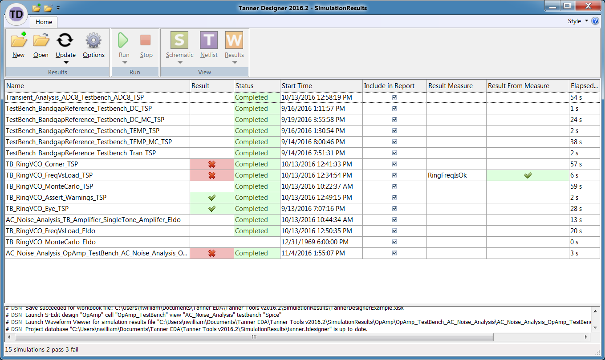Click the New results icon
605x360 pixels.
19,40
